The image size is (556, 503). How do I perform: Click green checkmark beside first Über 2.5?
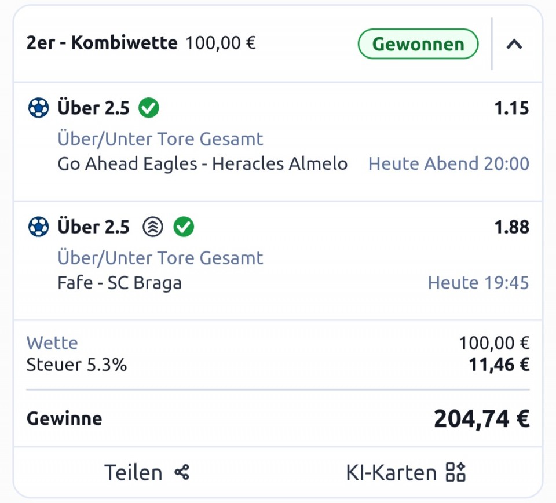click(149, 108)
